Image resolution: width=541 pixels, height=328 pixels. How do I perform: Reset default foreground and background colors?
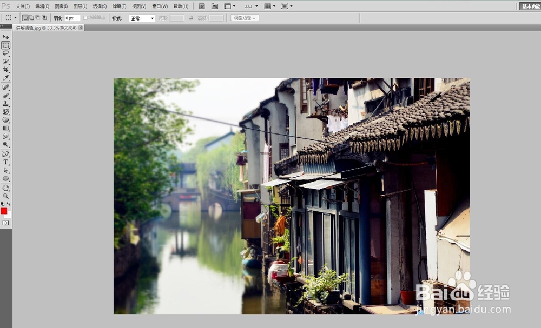pos(2,204)
